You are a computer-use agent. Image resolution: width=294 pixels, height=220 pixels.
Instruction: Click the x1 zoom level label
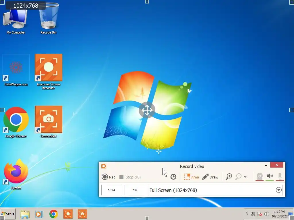click(246, 177)
